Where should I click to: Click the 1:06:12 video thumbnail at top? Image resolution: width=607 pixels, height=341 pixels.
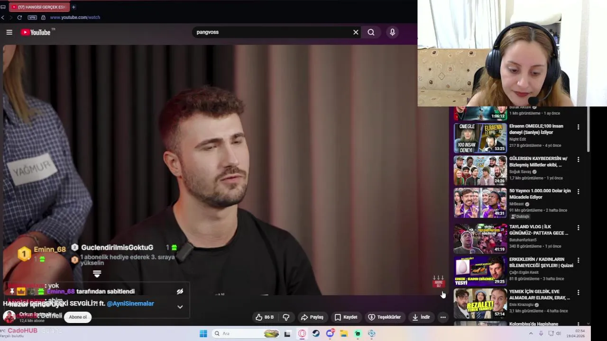click(480, 113)
